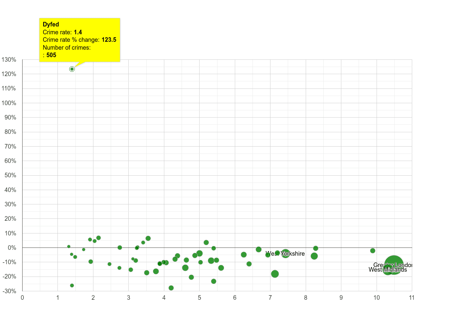Click the 5 x-axis label
Image resolution: width=454 pixels, height=320 pixels.
199,297
